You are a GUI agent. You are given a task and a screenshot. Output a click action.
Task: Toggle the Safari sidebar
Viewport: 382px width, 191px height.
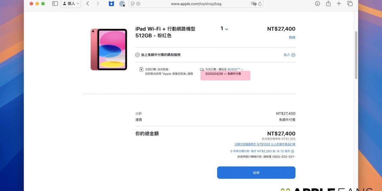pos(55,3)
